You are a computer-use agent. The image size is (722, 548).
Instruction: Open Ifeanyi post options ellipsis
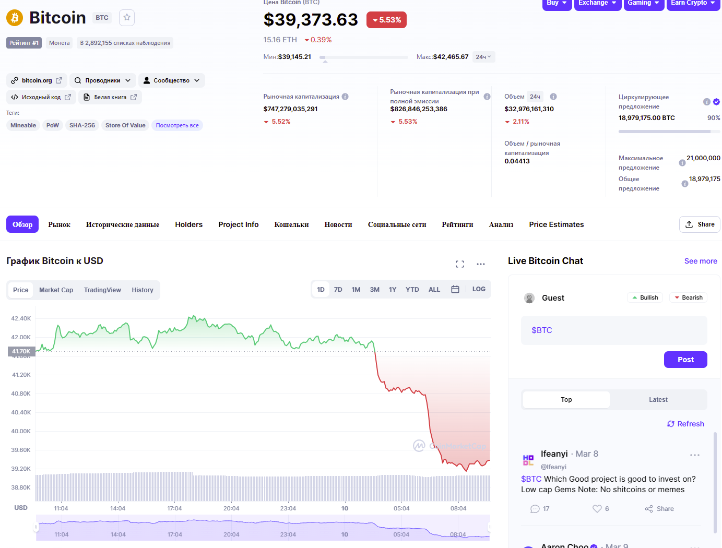694,455
